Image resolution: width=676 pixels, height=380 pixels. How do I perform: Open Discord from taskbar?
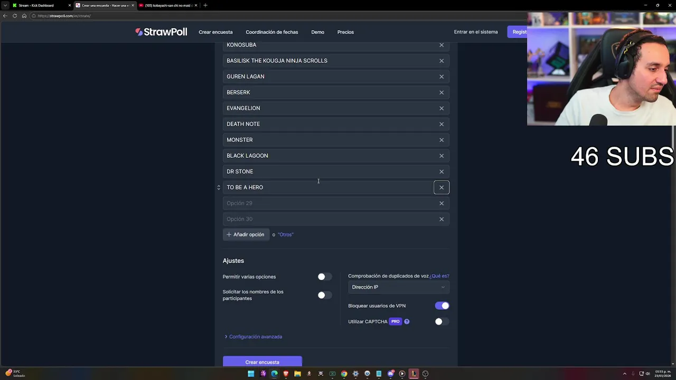(x=390, y=374)
